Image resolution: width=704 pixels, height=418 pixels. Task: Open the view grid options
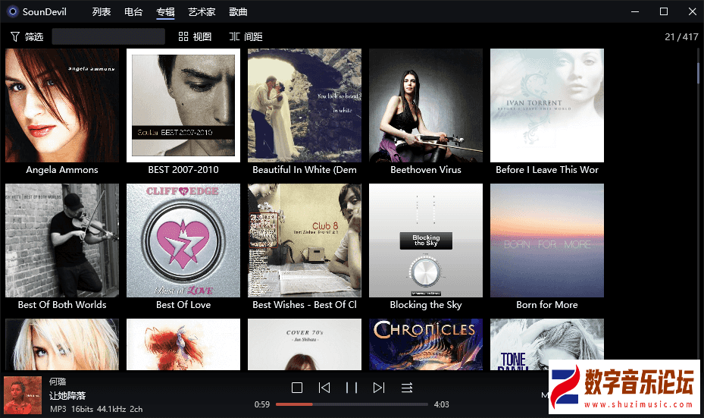coord(195,36)
